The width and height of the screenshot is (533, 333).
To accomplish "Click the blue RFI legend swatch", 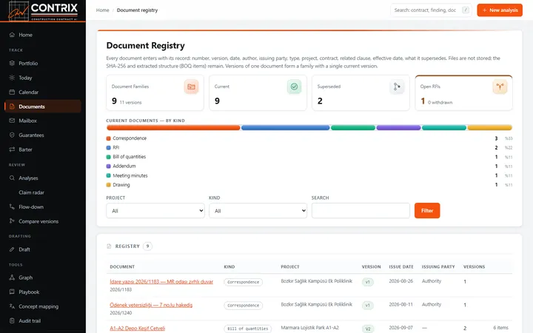I will [x=108, y=147].
